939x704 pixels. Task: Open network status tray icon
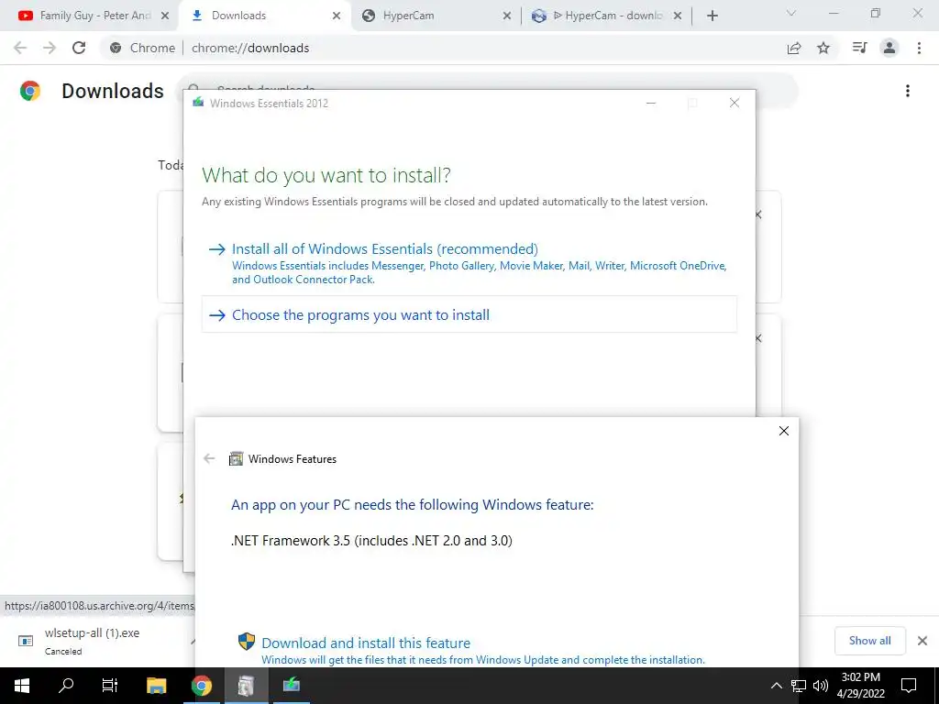coord(799,686)
